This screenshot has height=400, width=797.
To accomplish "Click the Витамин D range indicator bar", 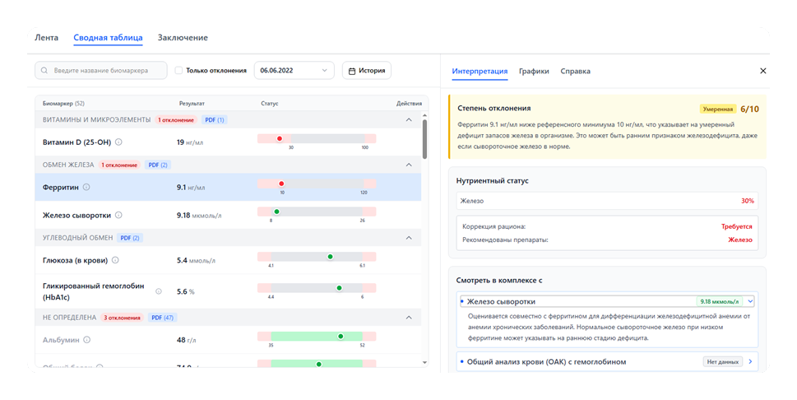I will point(317,139).
